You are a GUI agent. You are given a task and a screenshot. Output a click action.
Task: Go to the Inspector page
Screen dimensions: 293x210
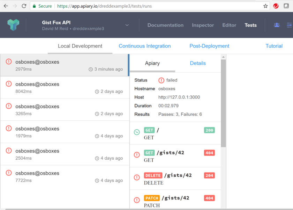pyautogui.click(x=203, y=25)
